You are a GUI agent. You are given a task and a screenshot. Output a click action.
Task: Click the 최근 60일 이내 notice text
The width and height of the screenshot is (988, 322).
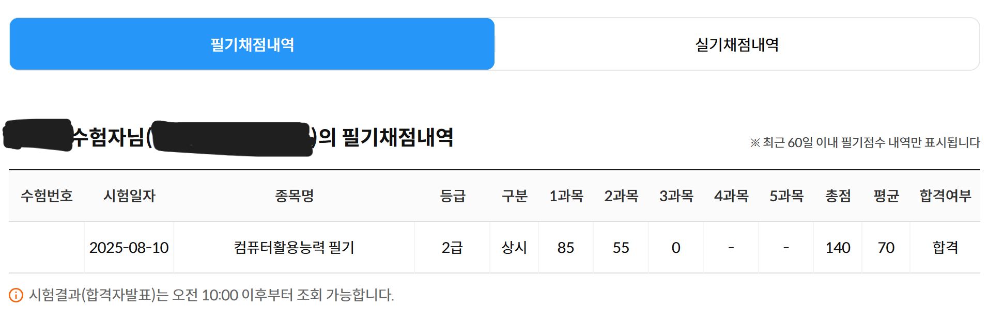(x=865, y=142)
